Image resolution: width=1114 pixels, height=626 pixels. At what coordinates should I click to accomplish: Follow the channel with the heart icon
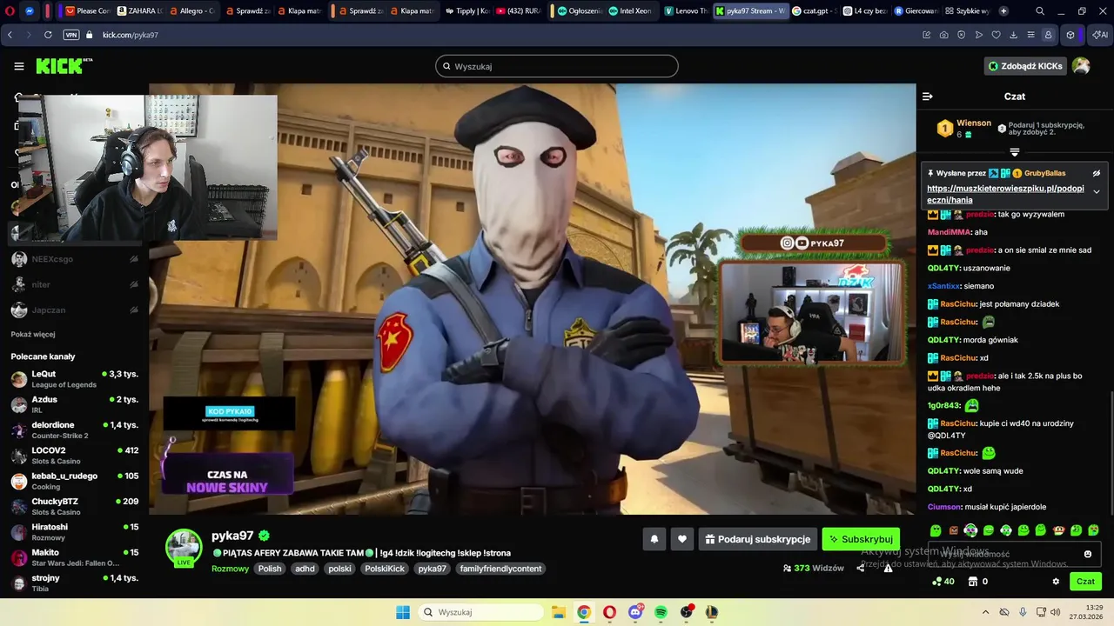tap(682, 539)
